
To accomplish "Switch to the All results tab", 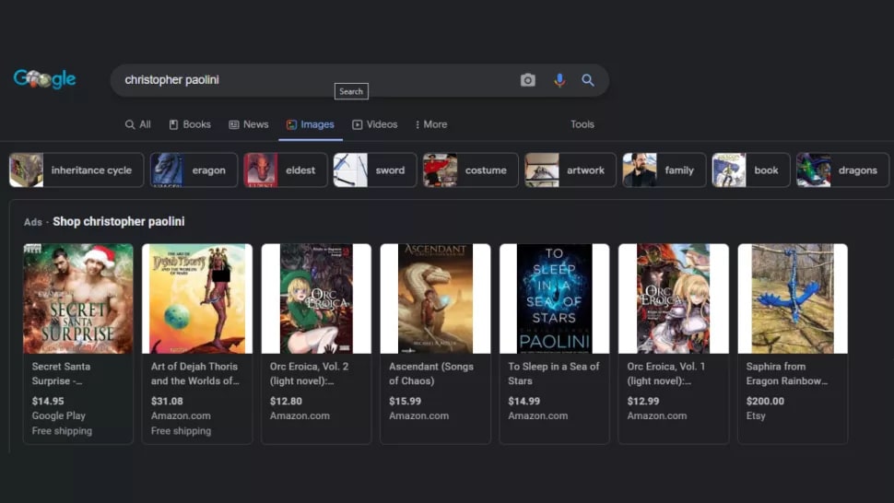I will (x=138, y=124).
